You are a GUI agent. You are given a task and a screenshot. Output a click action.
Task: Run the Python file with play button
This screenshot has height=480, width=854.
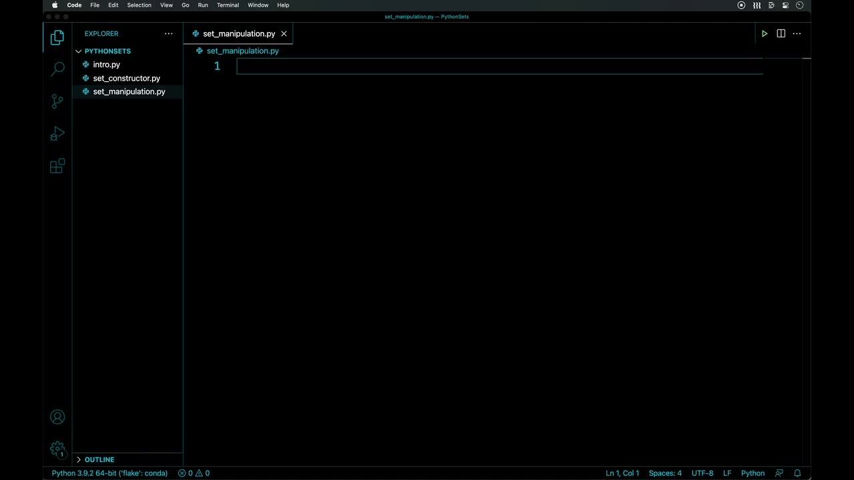pyautogui.click(x=765, y=33)
